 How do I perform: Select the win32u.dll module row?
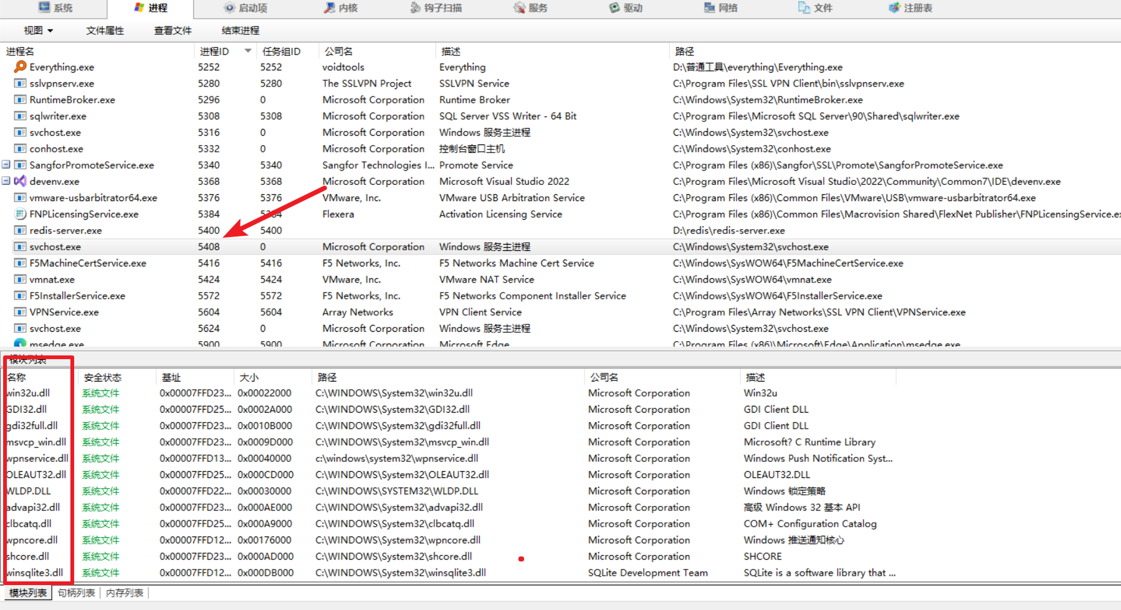pos(449,393)
